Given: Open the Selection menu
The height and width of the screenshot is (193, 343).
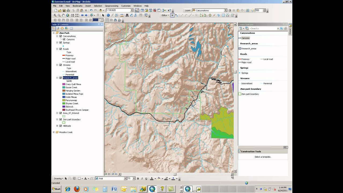Looking at the screenshot, I should pyautogui.click(x=98, y=6).
